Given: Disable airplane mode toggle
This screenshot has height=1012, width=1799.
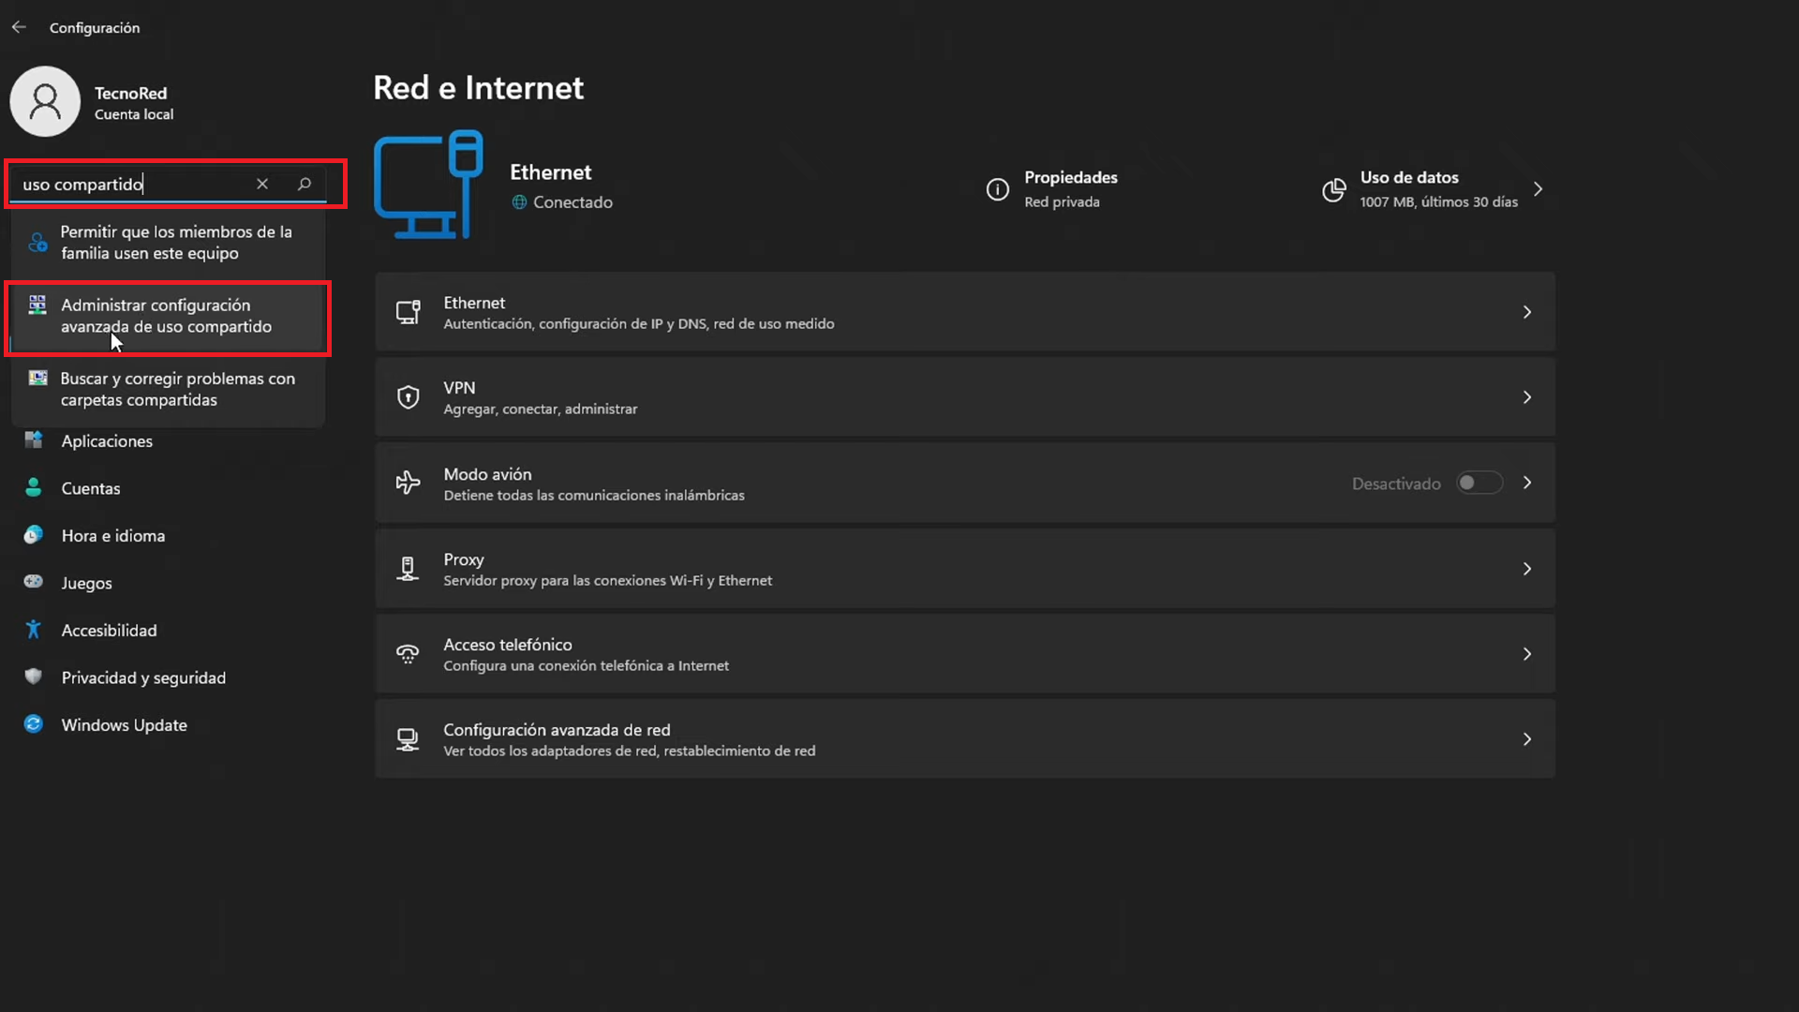Looking at the screenshot, I should (1479, 482).
